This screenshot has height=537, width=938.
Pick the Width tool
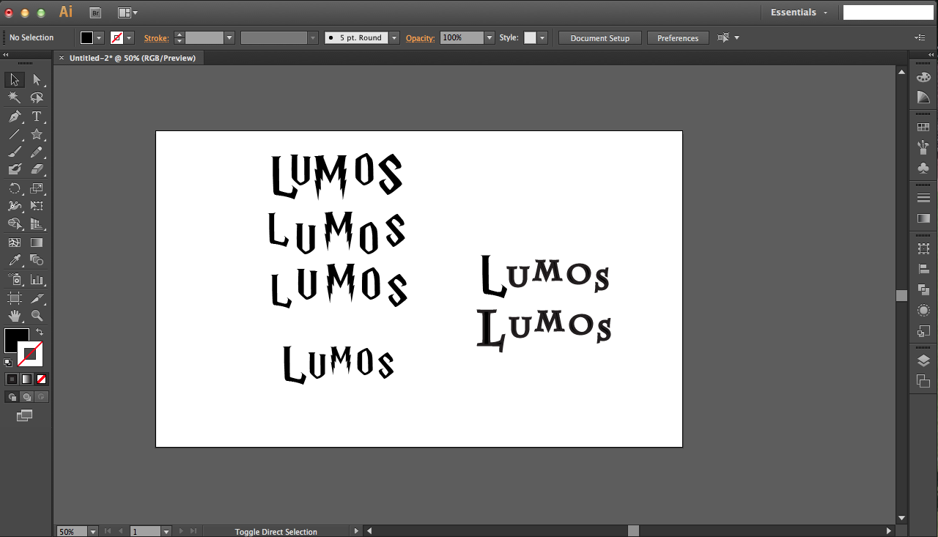point(15,206)
